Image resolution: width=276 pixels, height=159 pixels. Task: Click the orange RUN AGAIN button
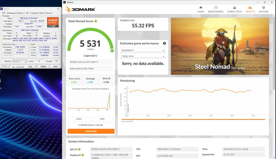[x=91, y=131]
